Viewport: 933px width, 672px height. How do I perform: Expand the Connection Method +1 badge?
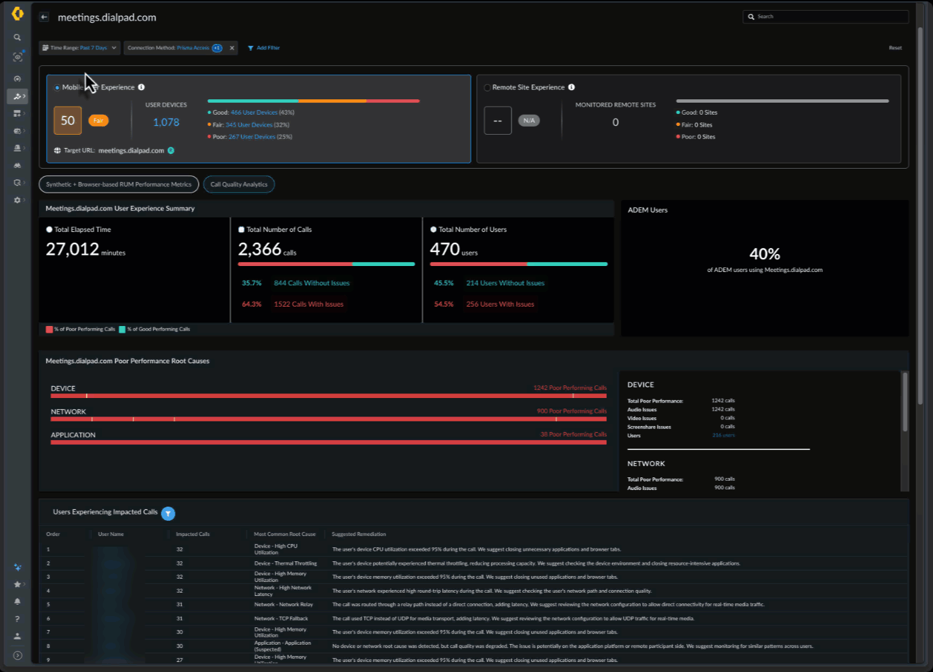[217, 48]
